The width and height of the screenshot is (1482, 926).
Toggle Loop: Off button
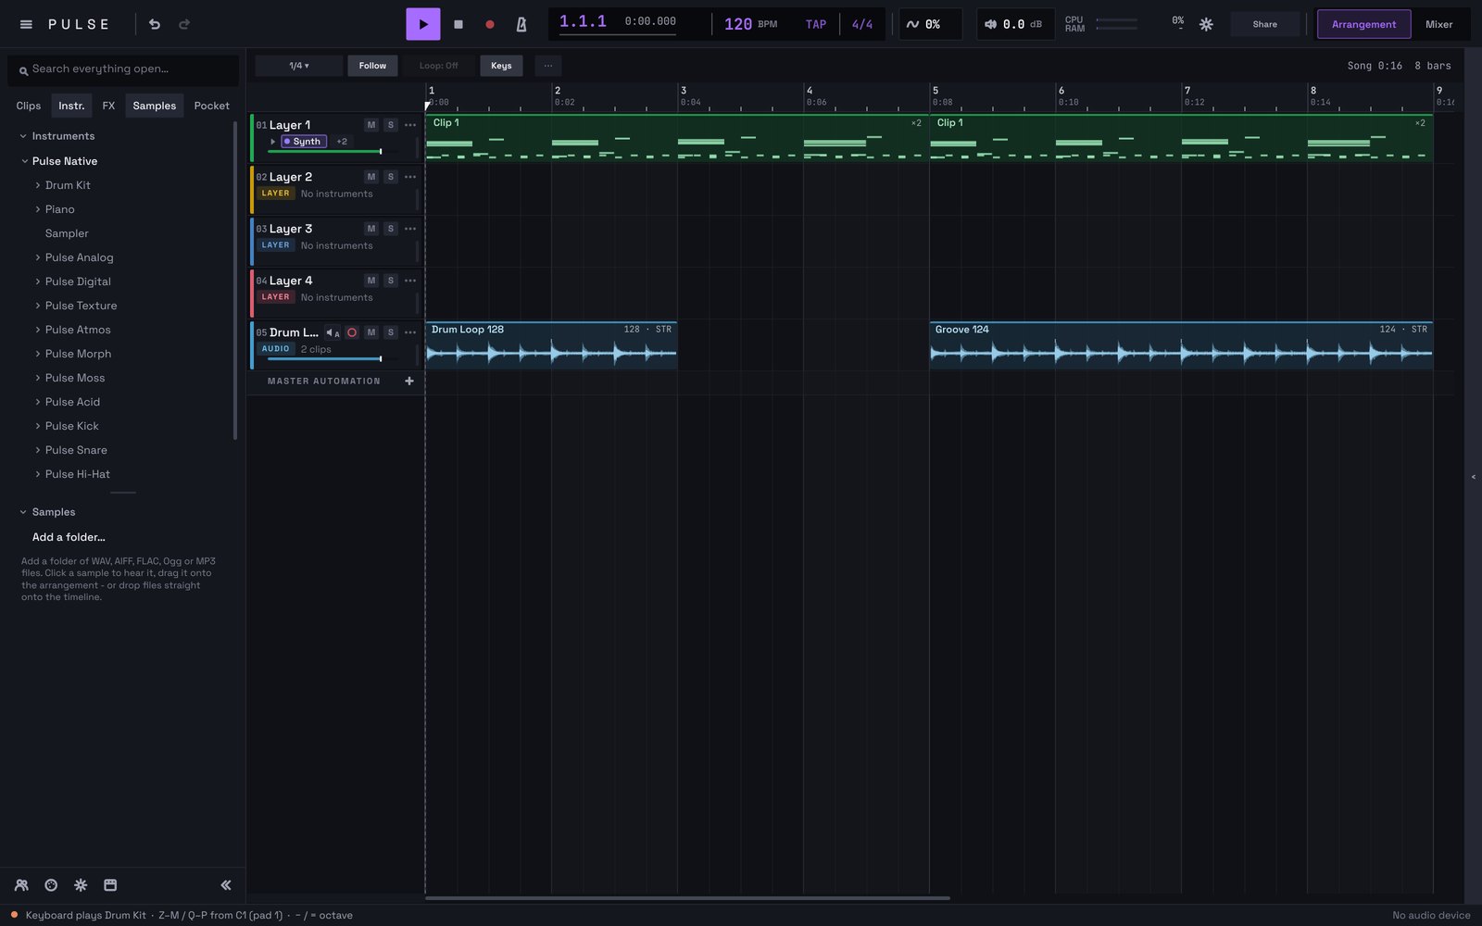tap(438, 66)
